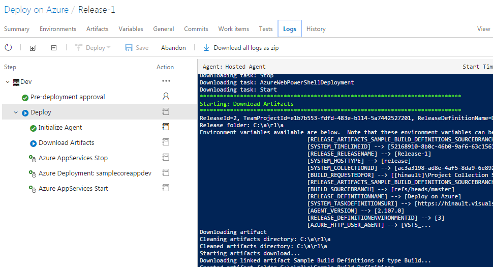Switch to the Variables tab
Image resolution: width=493 pixels, height=267 pixels.
pyautogui.click(x=131, y=29)
